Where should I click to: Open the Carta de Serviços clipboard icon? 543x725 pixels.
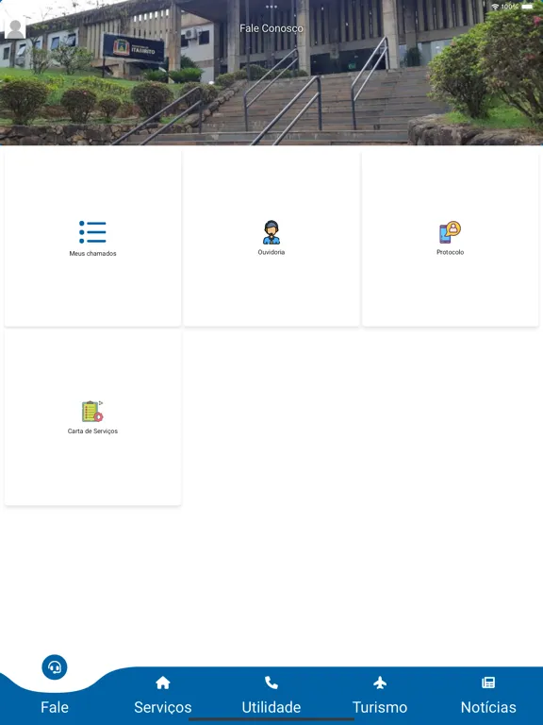coord(92,411)
